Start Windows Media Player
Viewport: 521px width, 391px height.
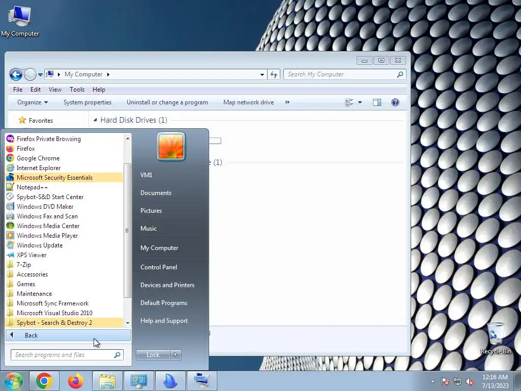(65, 235)
